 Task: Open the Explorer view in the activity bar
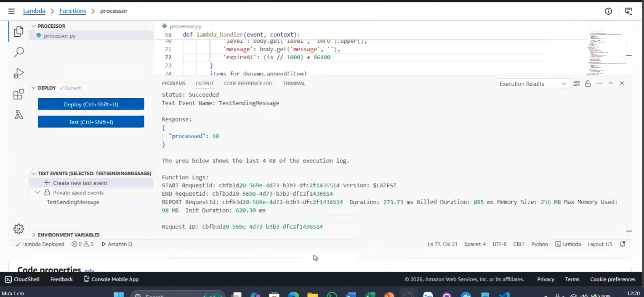click(x=19, y=32)
